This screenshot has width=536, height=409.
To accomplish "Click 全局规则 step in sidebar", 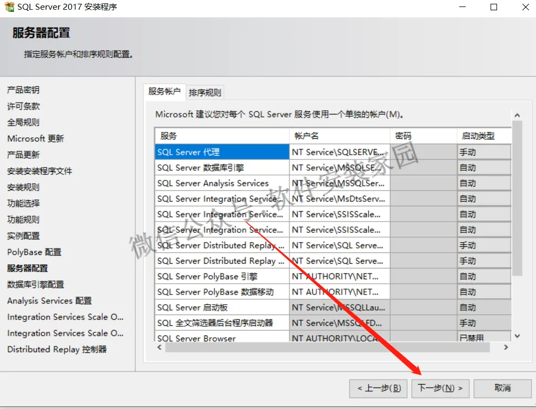I will [23, 122].
